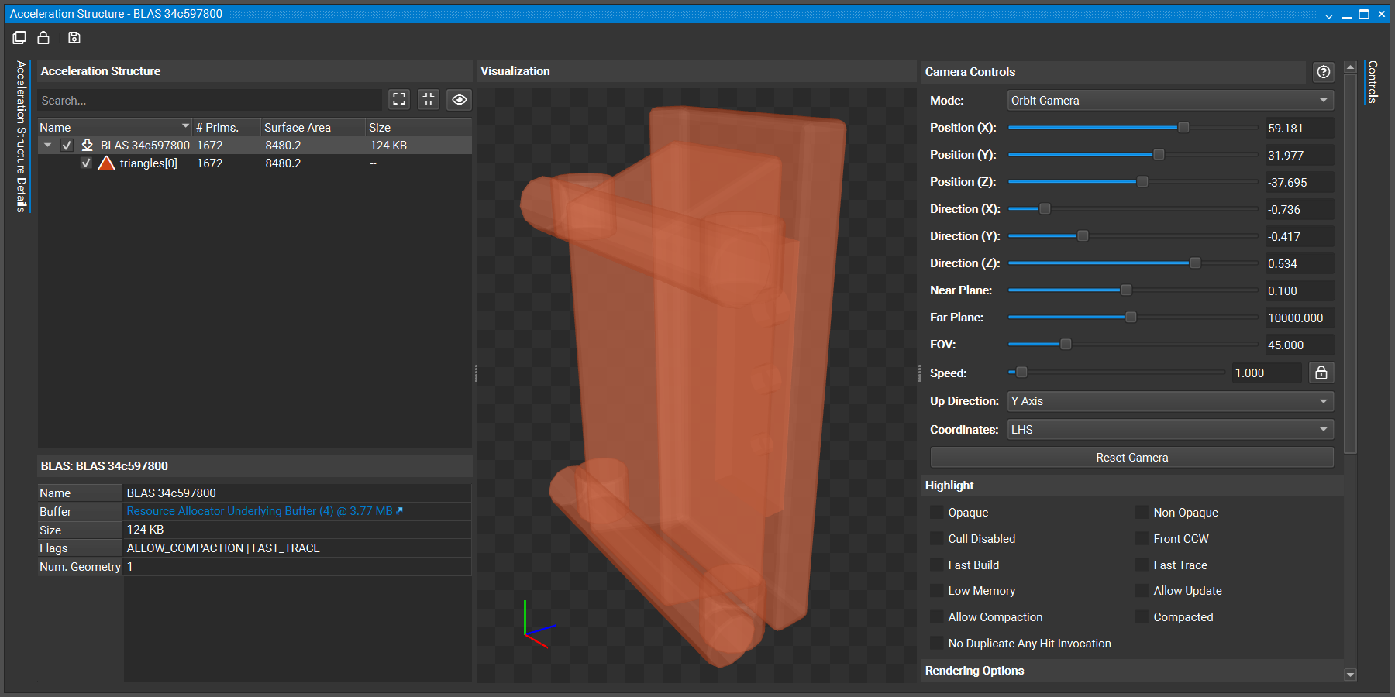
Task: Sort by the # Prims. column header
Action: (x=226, y=127)
